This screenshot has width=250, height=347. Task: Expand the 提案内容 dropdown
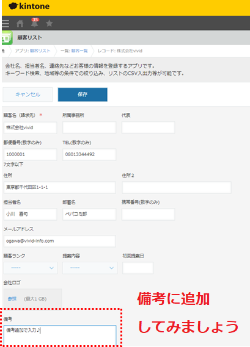click(x=90, y=268)
